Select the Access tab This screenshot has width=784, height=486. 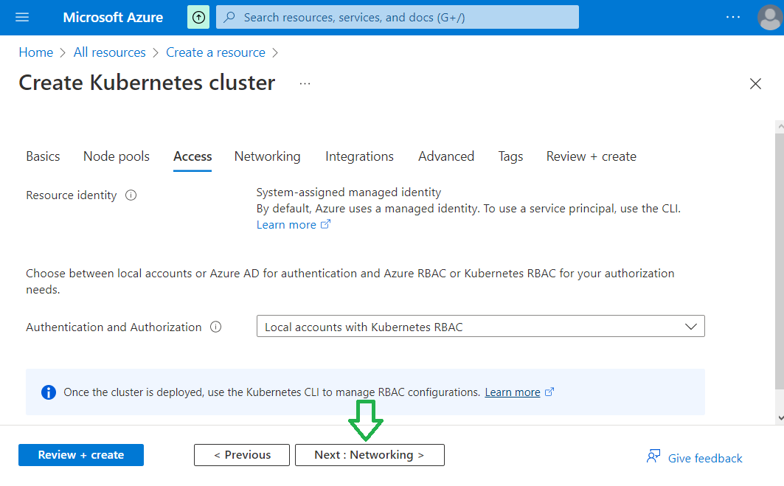point(192,156)
